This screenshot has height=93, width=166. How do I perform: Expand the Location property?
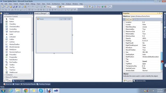click(x=124, y=22)
